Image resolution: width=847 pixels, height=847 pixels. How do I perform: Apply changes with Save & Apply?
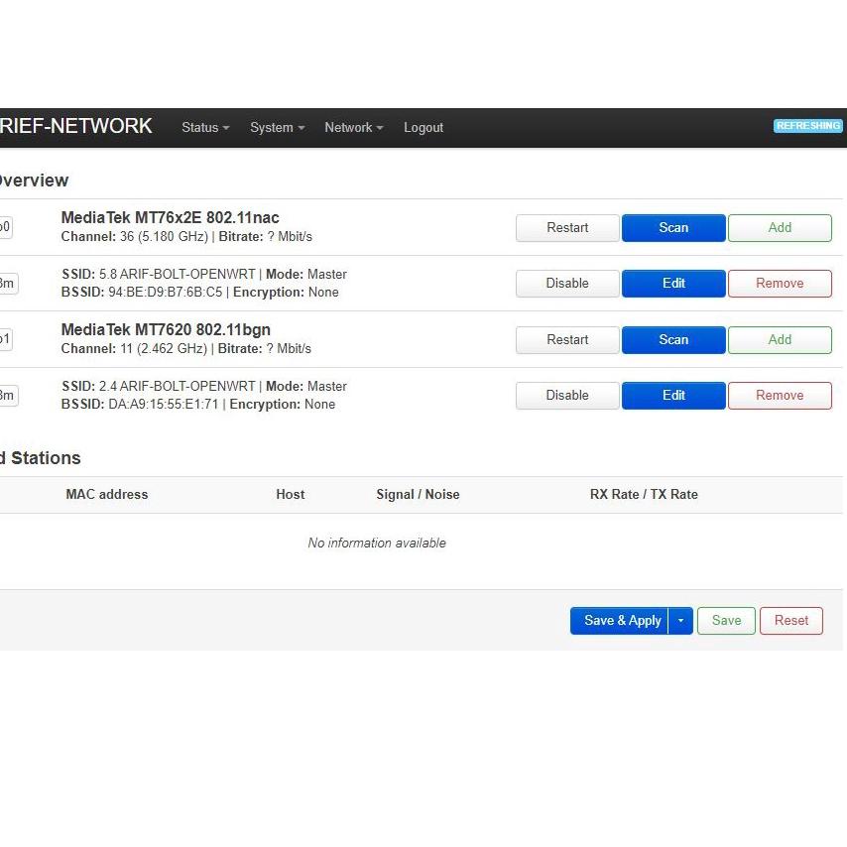coord(622,620)
